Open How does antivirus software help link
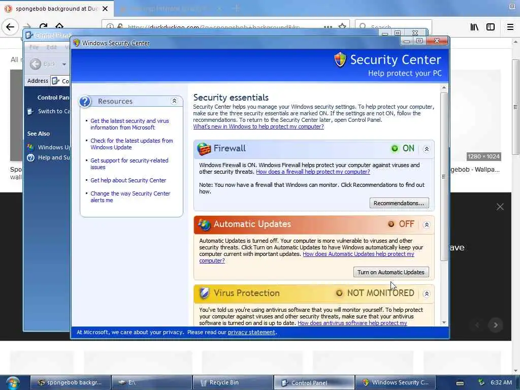 352,322
